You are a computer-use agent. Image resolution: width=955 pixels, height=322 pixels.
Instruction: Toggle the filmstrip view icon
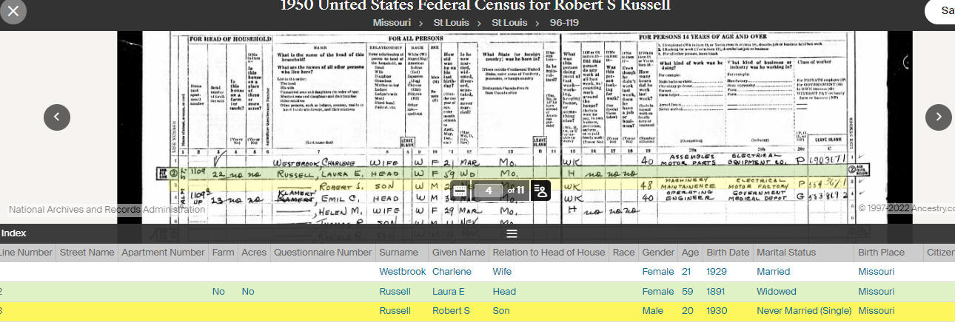(460, 191)
